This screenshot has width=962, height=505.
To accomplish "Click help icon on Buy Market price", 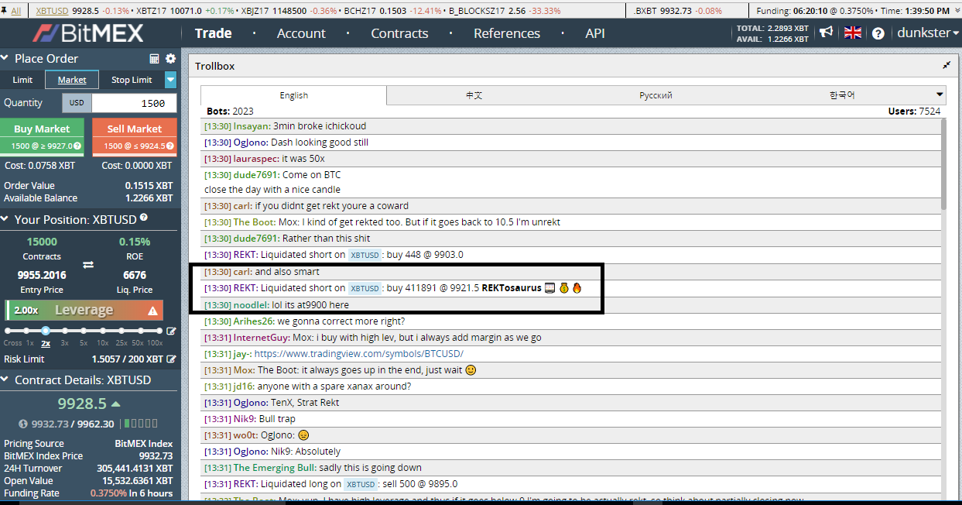I will pyautogui.click(x=77, y=146).
